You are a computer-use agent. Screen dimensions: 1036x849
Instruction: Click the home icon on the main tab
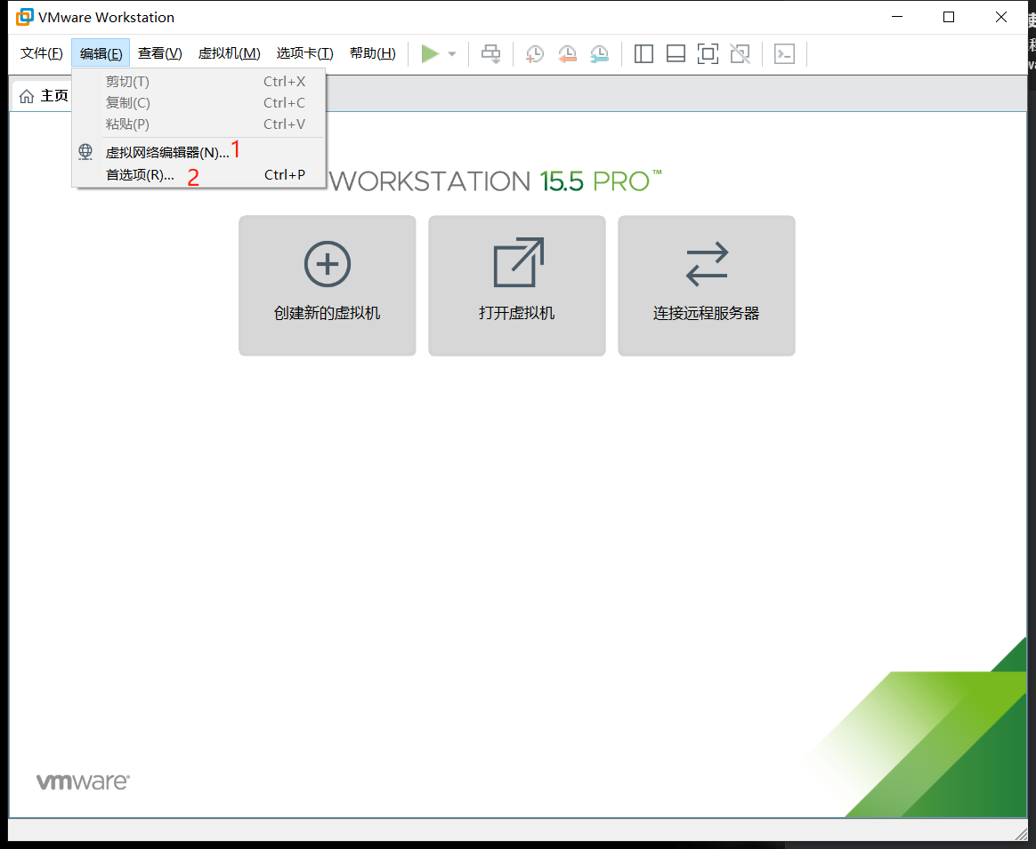28,95
